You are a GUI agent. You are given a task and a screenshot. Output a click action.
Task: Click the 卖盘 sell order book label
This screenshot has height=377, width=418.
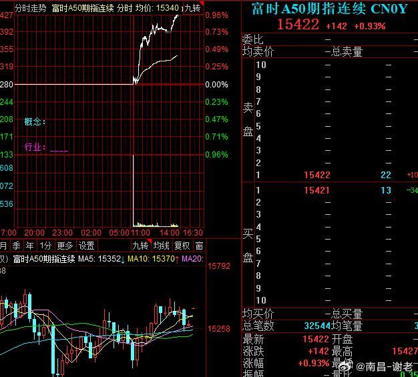coord(248,120)
